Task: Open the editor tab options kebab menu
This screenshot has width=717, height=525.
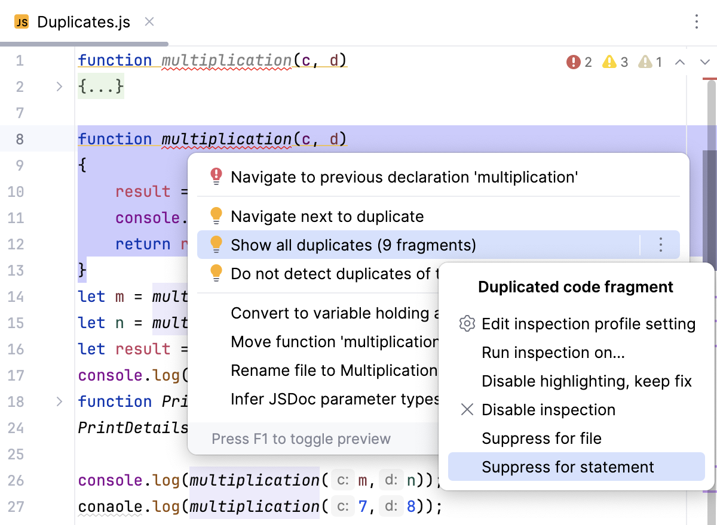Action: [697, 22]
